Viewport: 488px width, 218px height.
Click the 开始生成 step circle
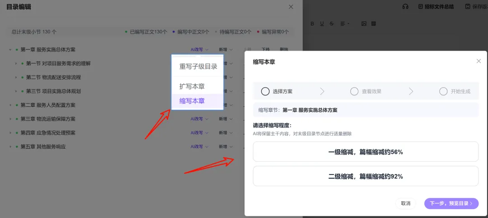coord(443,91)
